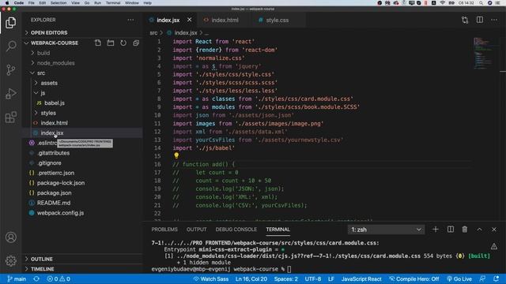Click Ln 16, Col 20 cursor position
The image size is (506, 284).
point(251,278)
